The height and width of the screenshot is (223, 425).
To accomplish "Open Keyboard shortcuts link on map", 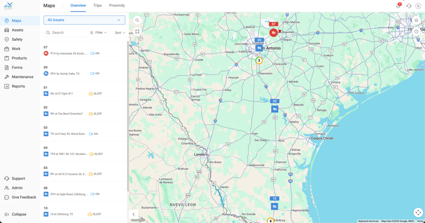I will [x=368, y=221].
